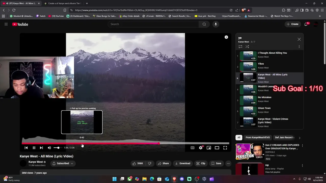Toggle loop playlist
The width and height of the screenshot is (326, 183).
[x=240, y=47]
